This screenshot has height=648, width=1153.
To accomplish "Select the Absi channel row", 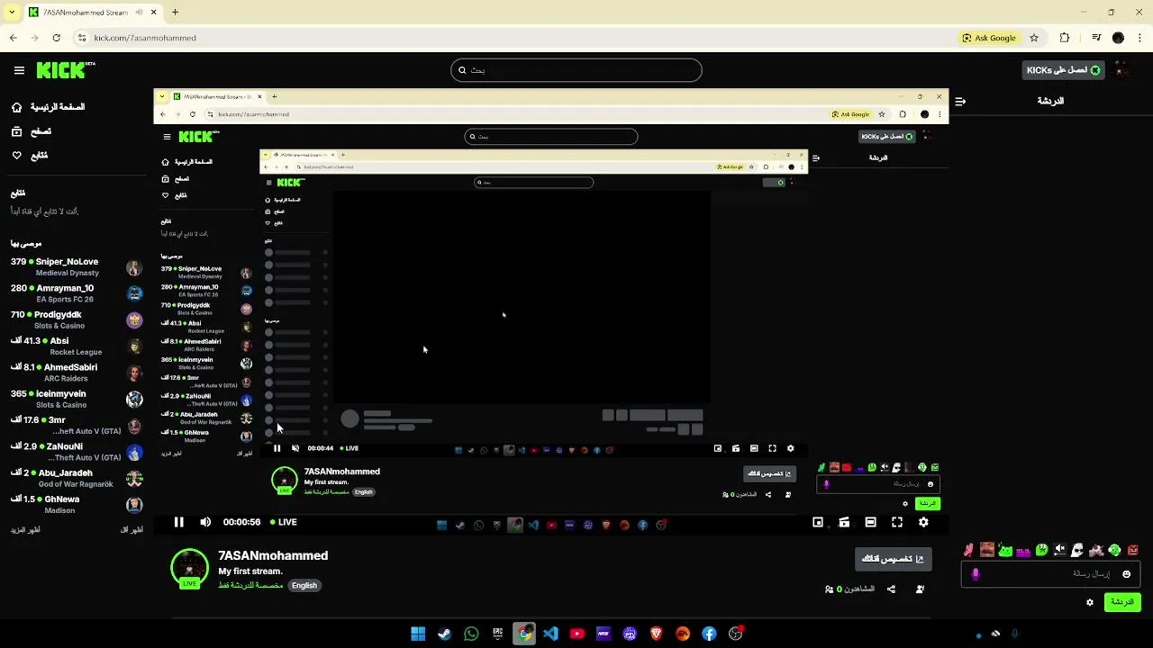I will (77, 346).
